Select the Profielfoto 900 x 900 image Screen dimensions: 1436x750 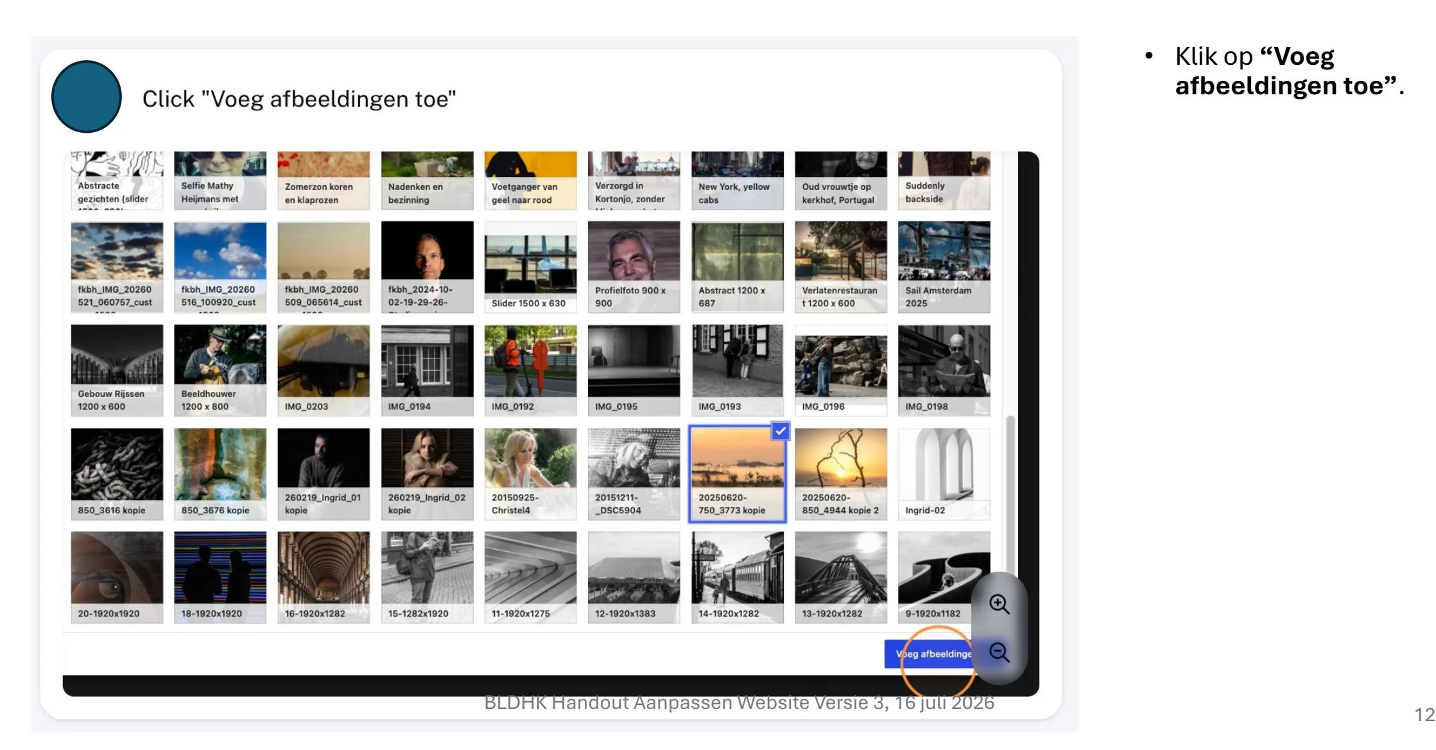634,267
